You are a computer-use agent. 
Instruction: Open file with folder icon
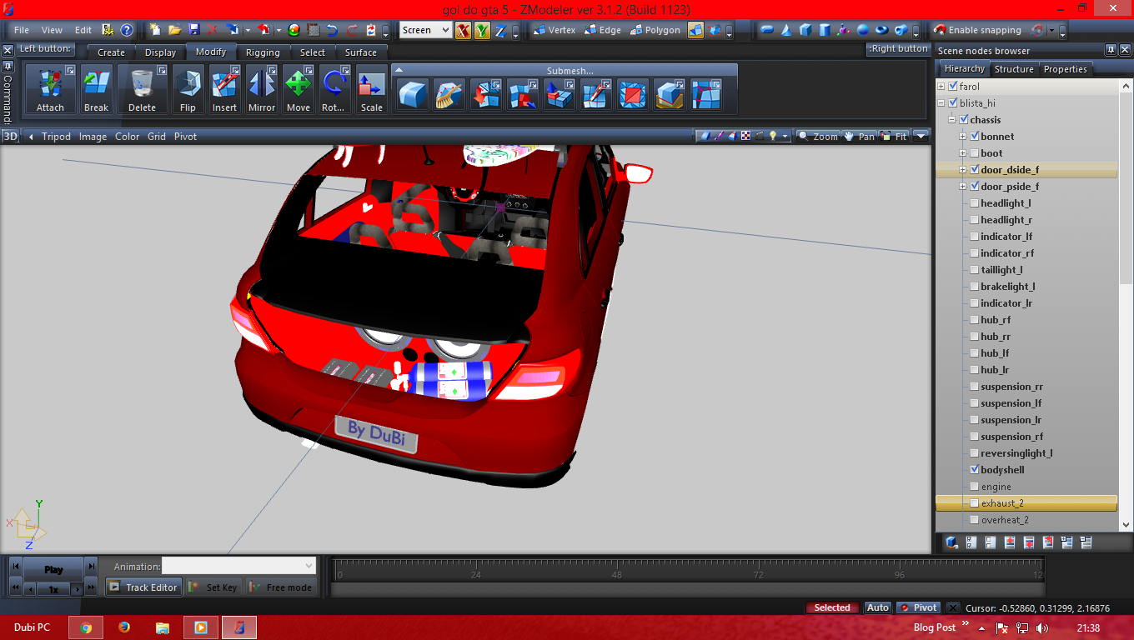pos(174,30)
